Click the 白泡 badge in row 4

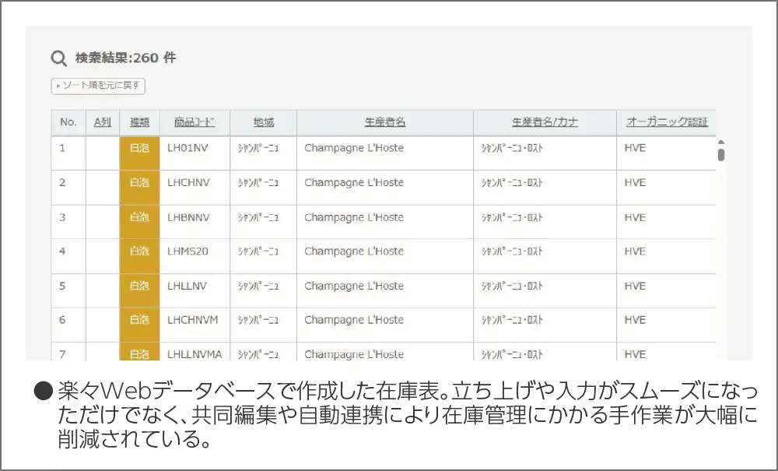139,251
